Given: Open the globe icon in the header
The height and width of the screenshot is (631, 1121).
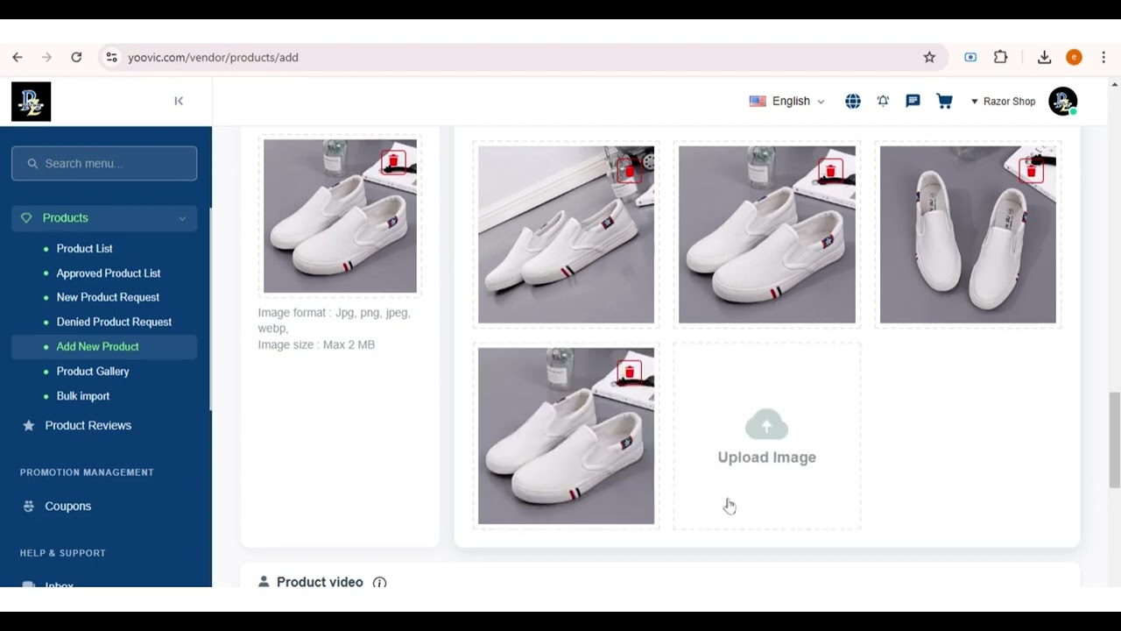Looking at the screenshot, I should click(853, 101).
